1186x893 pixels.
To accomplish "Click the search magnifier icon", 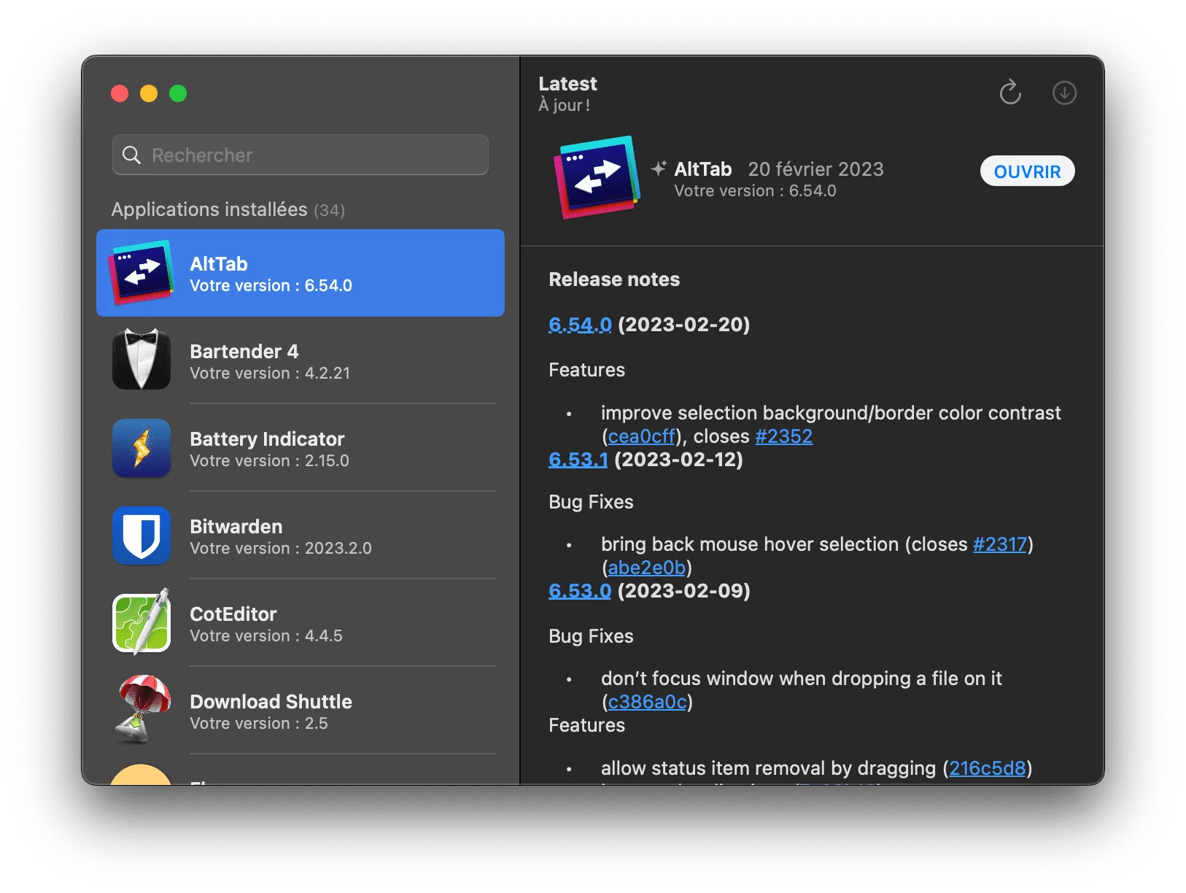I will pyautogui.click(x=131, y=155).
